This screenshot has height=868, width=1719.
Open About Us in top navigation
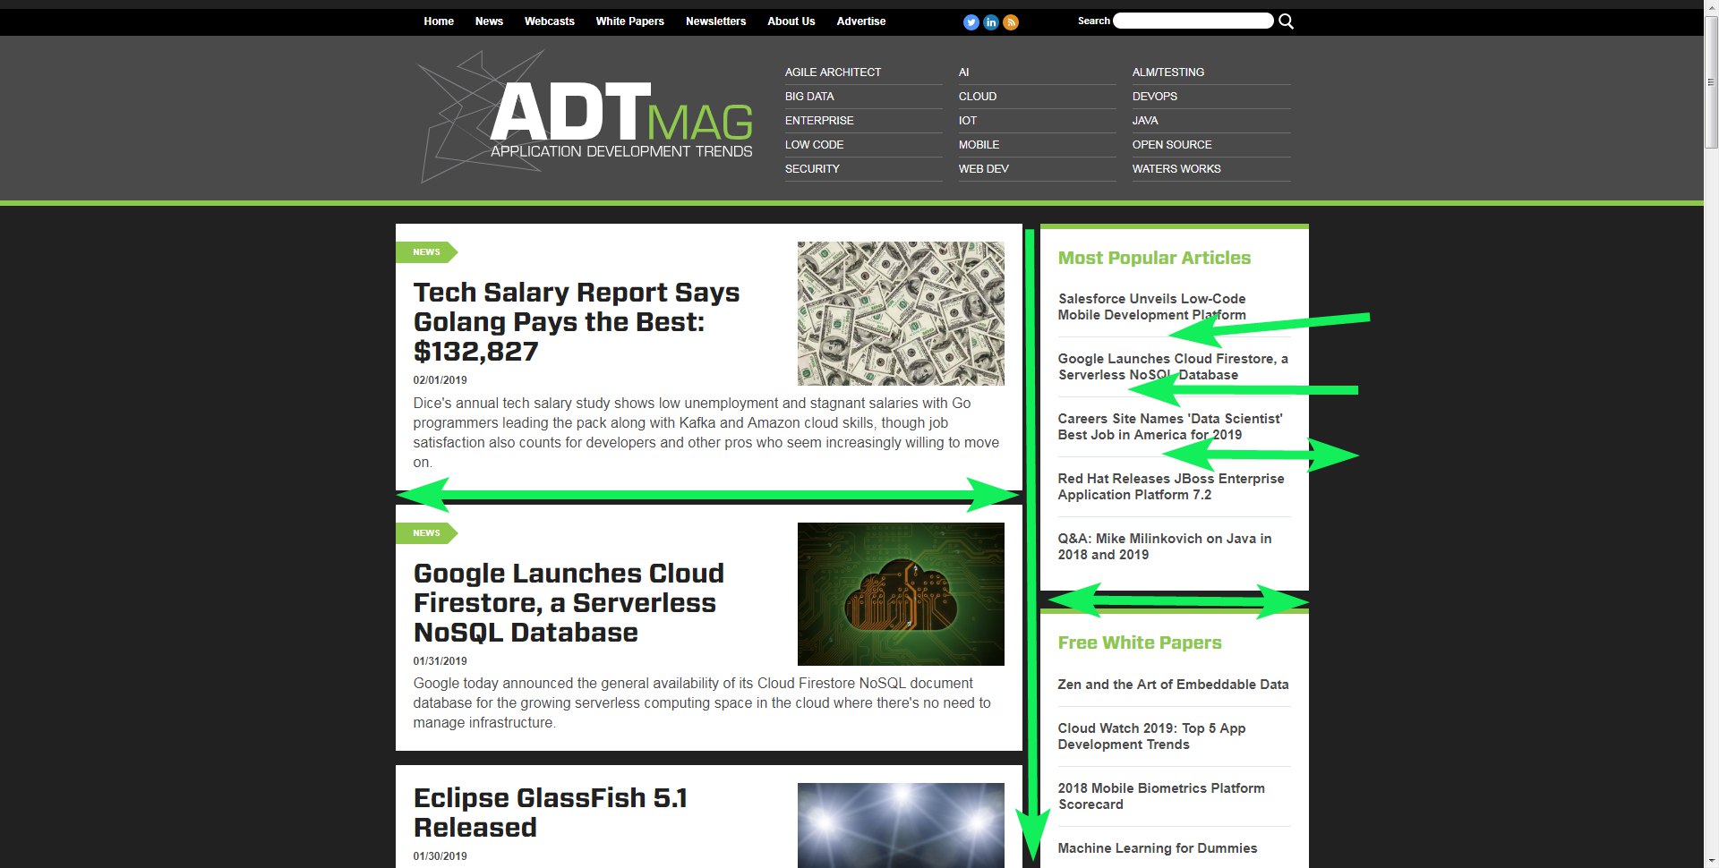click(791, 21)
